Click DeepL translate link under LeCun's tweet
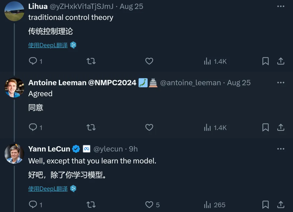This screenshot has width=293, height=212. [48, 189]
